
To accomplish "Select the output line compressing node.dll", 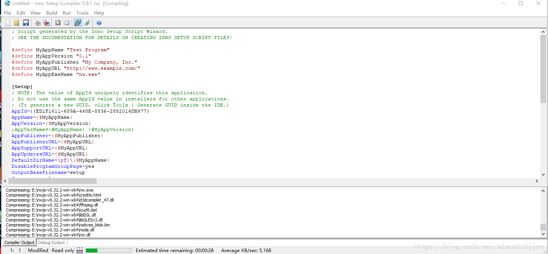I will [50, 230].
